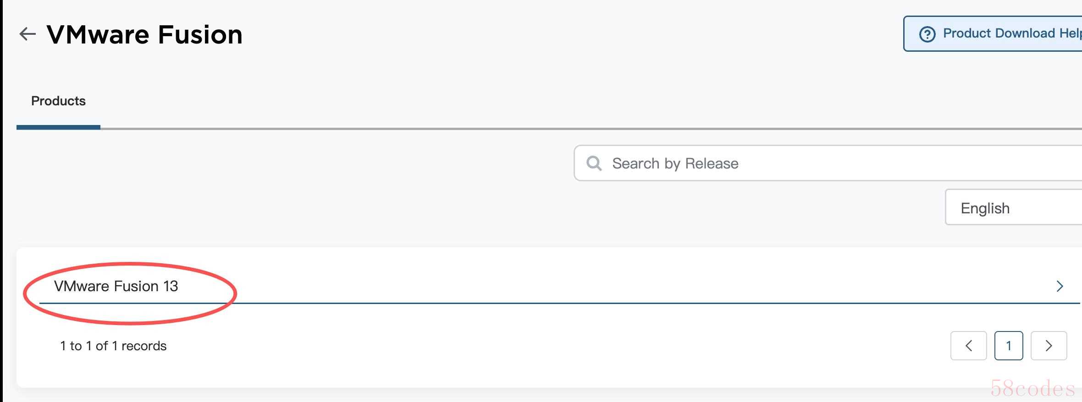Click the blue underline beneath Products tab
Viewport: 1082px width, 402px height.
click(58, 128)
